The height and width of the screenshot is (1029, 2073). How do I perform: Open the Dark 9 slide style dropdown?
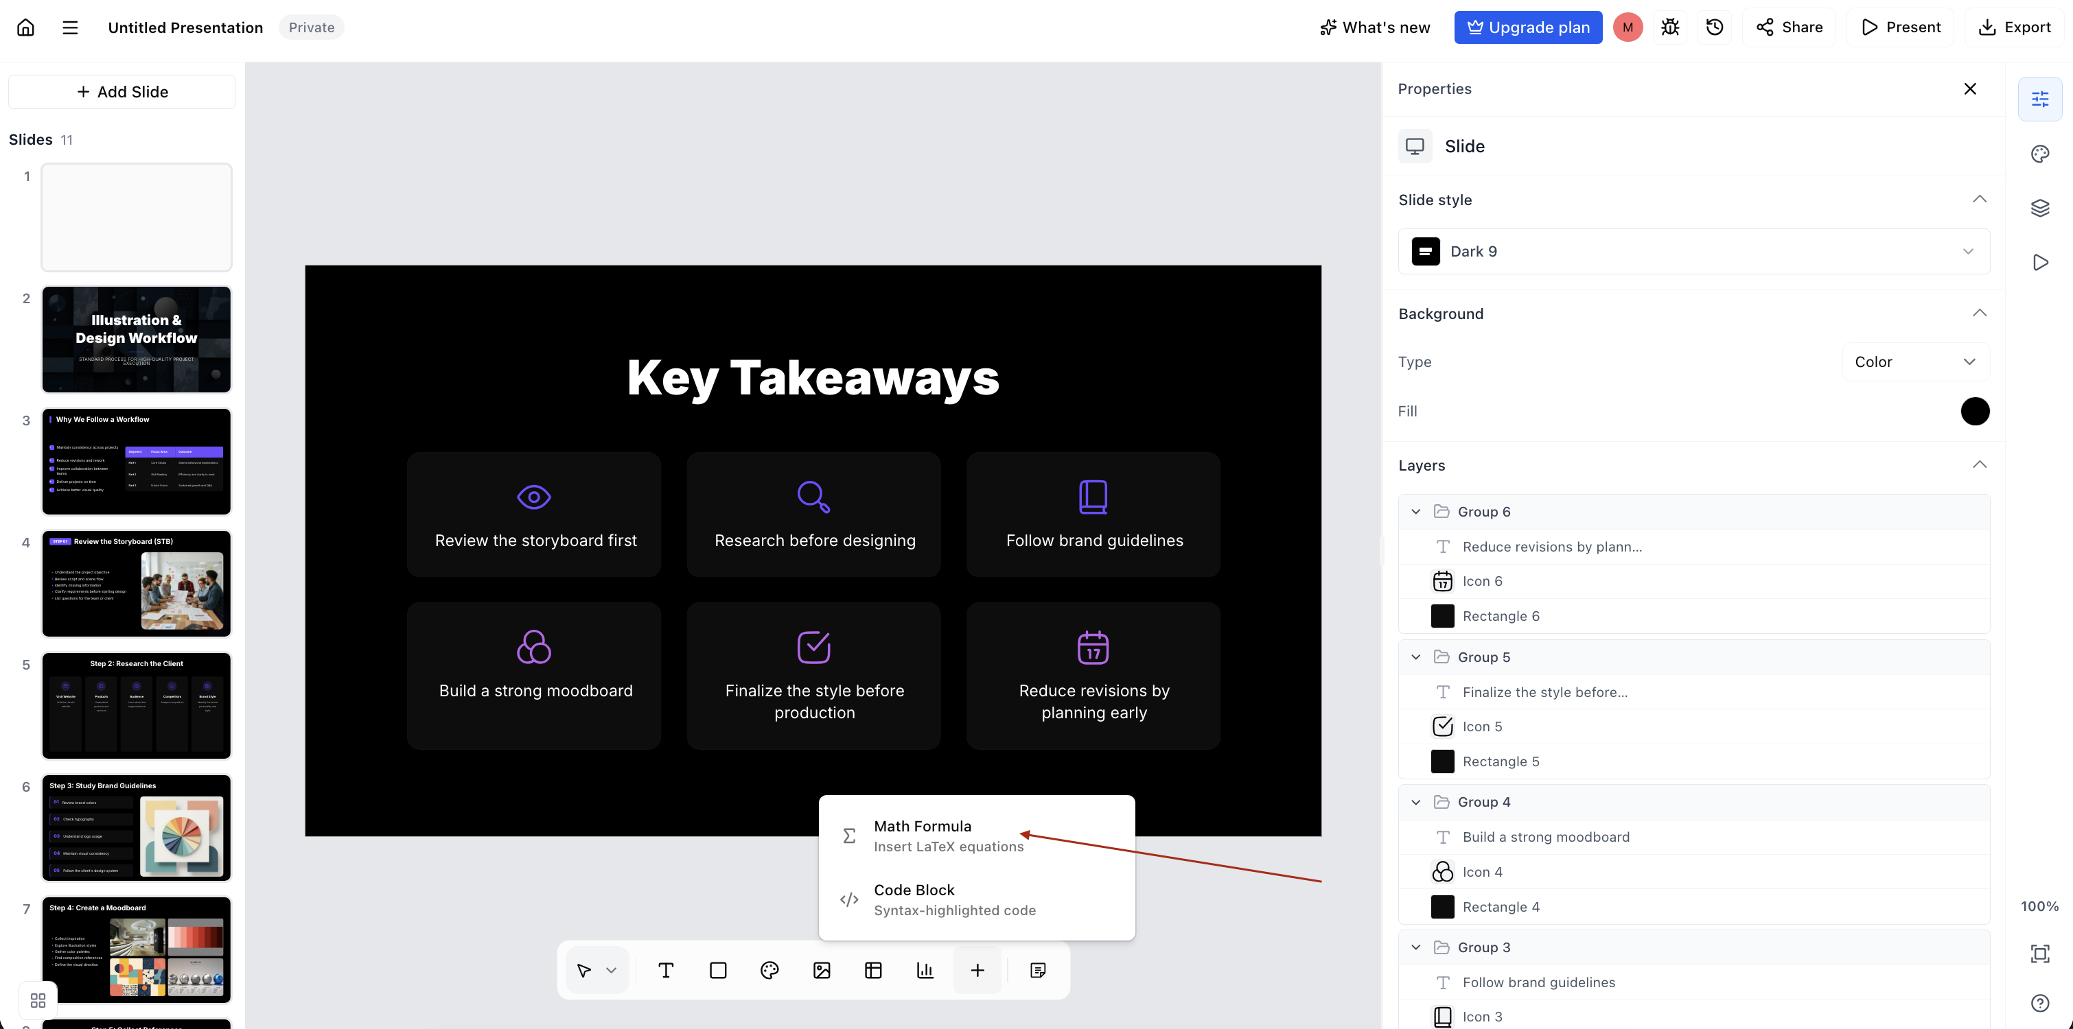(1694, 251)
